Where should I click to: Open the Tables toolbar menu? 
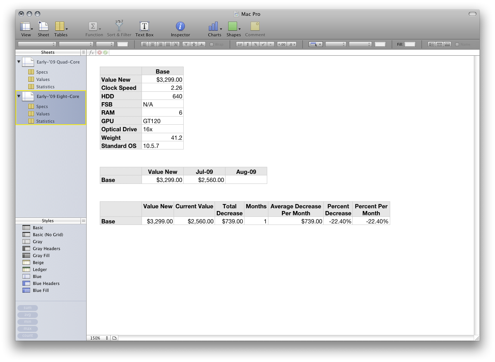click(x=61, y=29)
